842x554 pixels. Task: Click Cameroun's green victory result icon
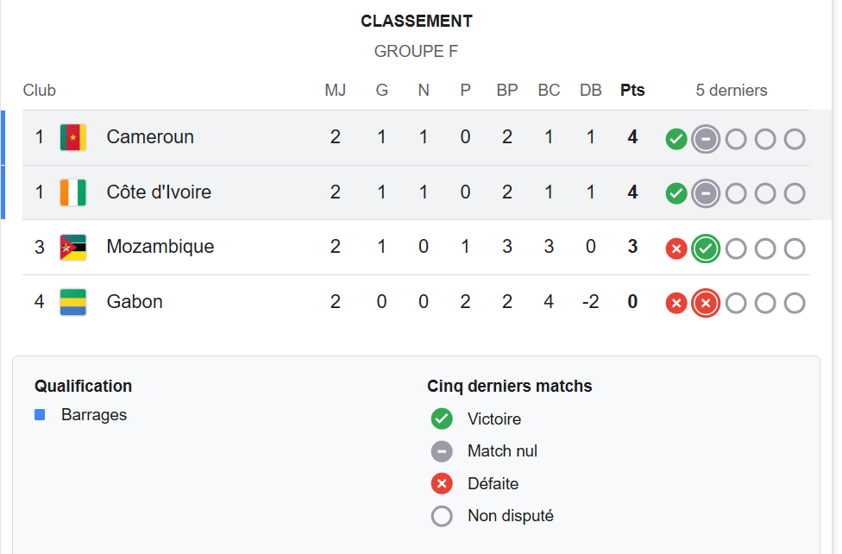(676, 139)
